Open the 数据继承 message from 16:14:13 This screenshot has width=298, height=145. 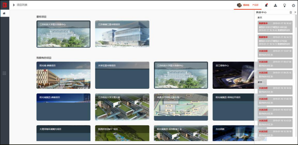275,40
